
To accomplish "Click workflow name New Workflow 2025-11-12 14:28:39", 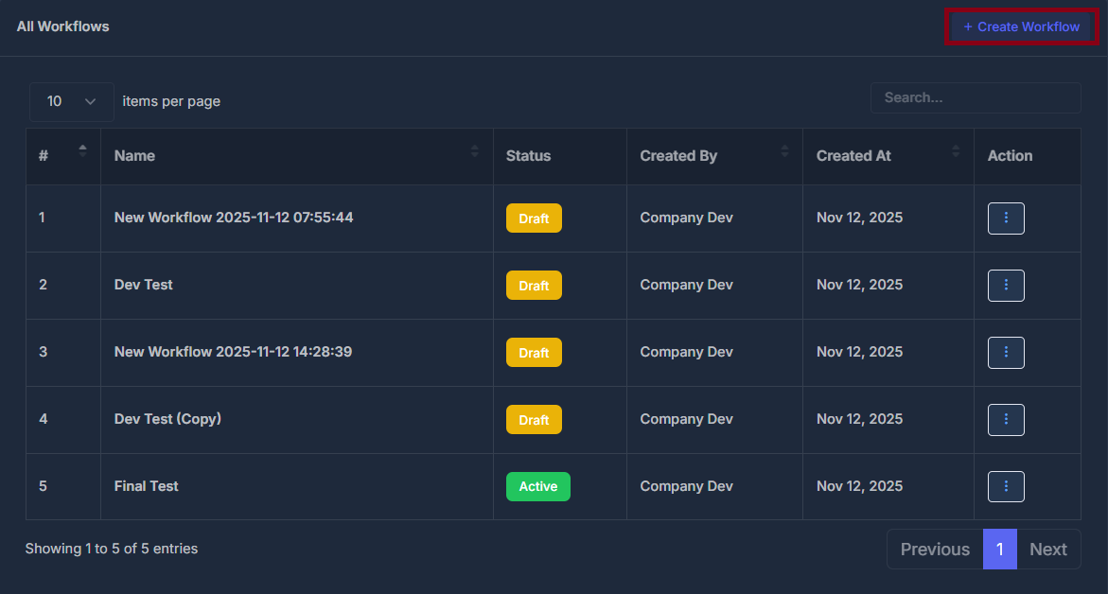I will [233, 352].
